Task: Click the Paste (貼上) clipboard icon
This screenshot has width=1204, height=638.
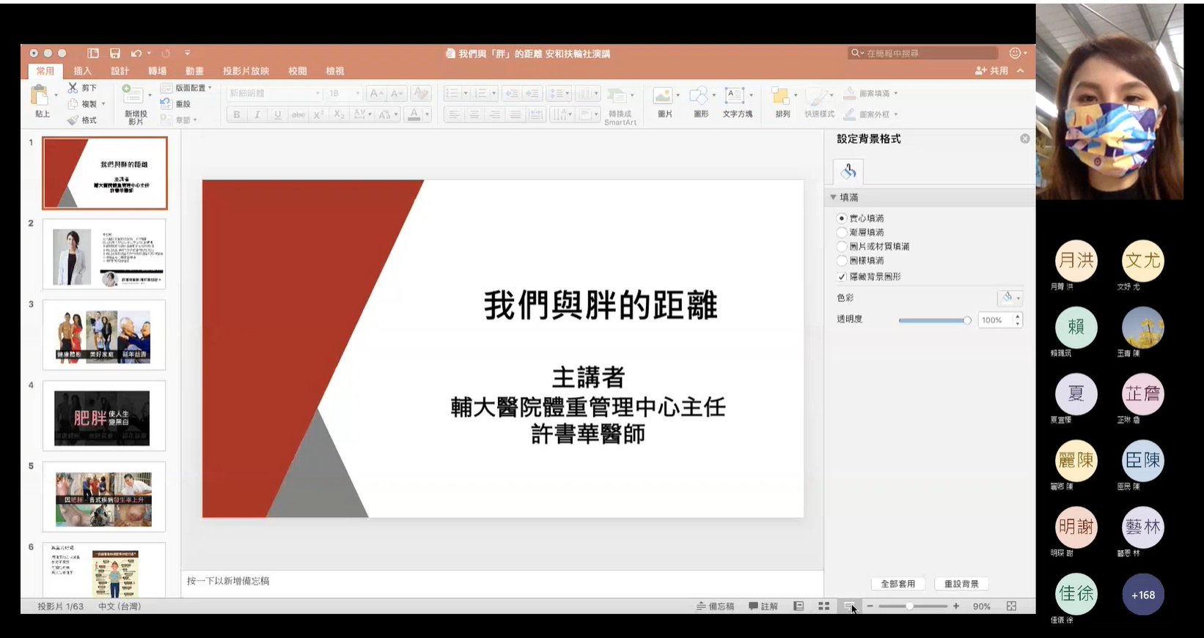Action: [x=40, y=96]
